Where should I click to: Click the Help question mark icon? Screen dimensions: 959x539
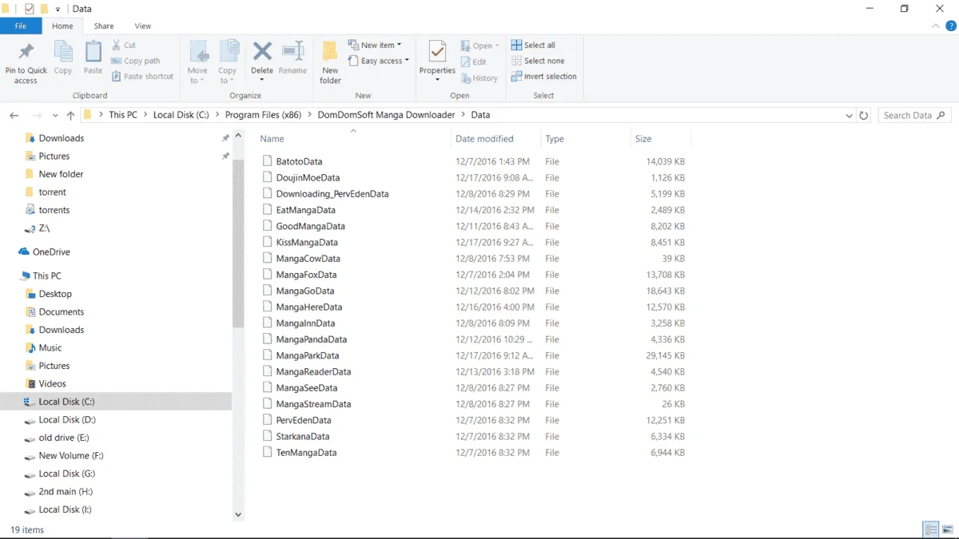point(951,26)
